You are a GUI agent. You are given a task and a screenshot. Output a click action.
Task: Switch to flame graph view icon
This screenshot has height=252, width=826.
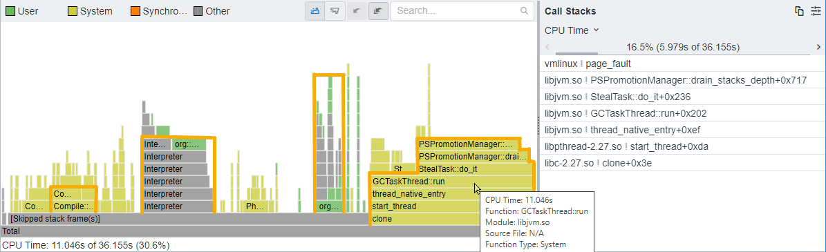tap(316, 10)
